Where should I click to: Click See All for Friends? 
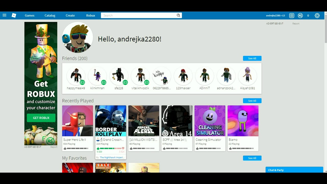[x=252, y=59]
